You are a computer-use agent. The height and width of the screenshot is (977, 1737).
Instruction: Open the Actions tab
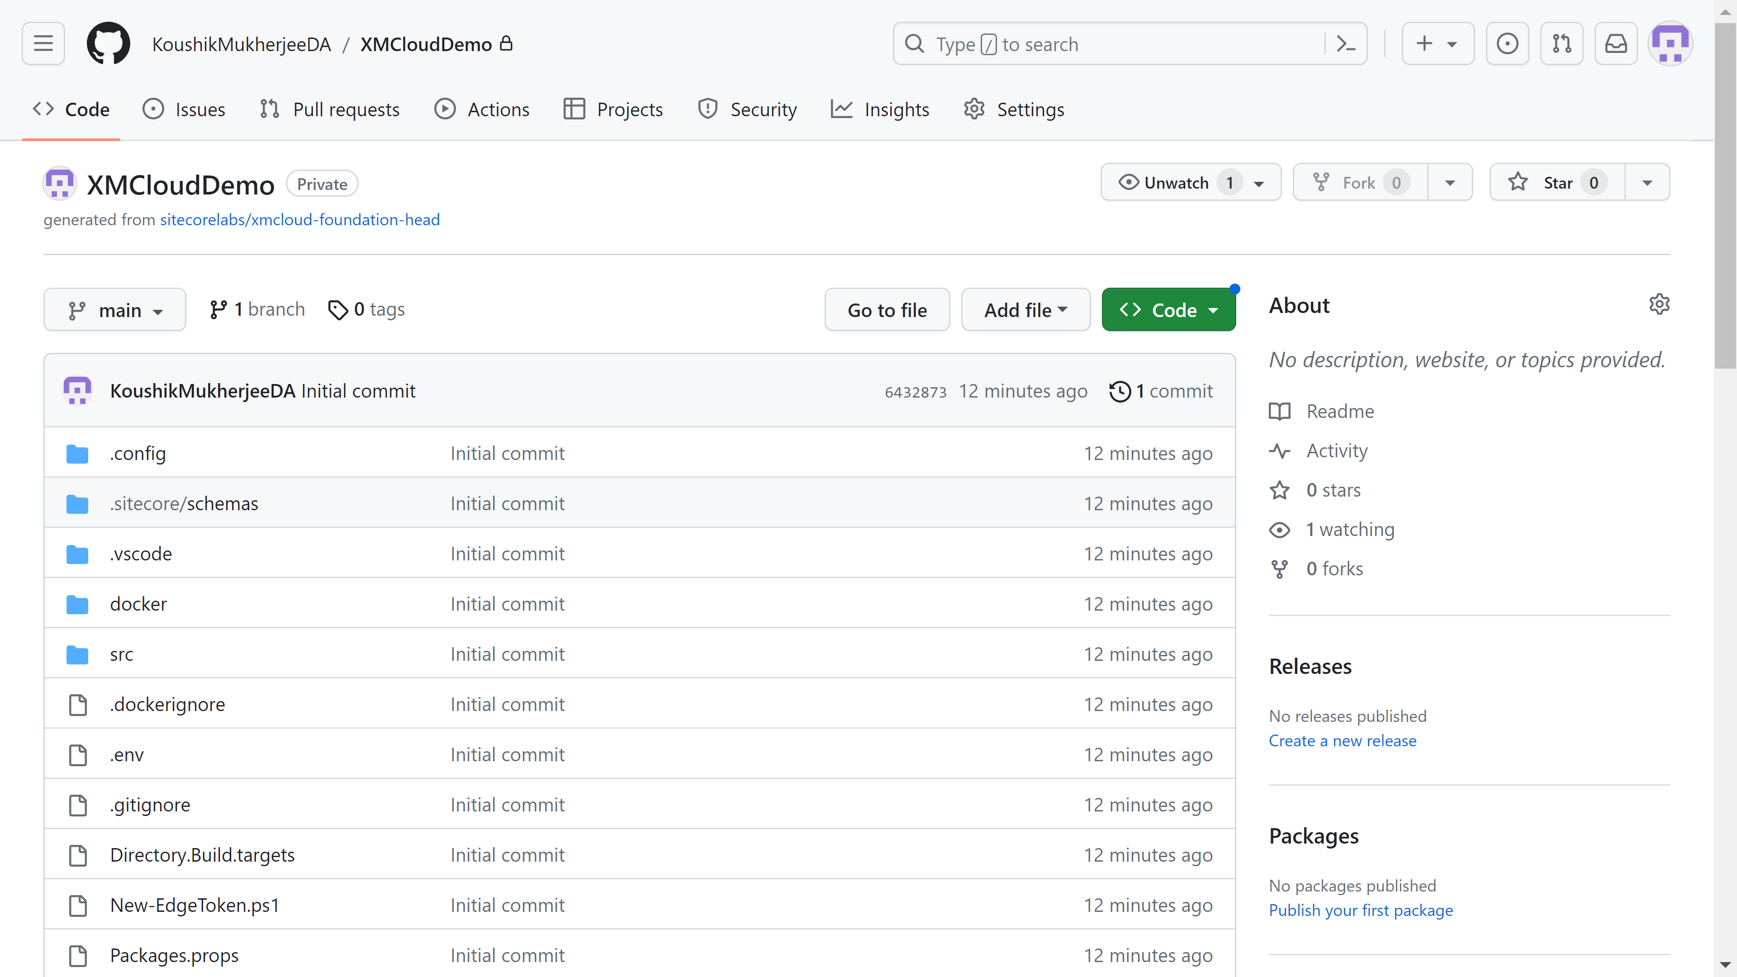(x=482, y=109)
